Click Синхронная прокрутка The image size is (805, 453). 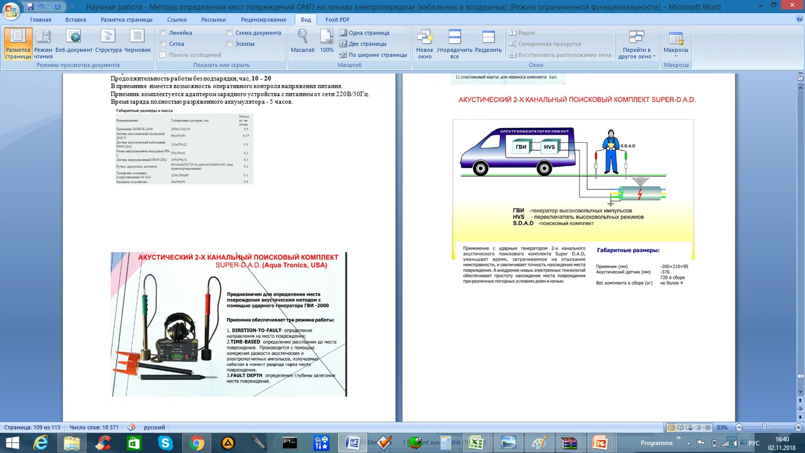coord(545,44)
